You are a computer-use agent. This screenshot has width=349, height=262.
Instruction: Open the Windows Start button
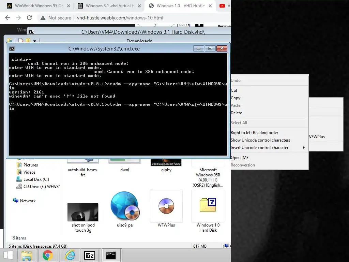click(x=8, y=255)
